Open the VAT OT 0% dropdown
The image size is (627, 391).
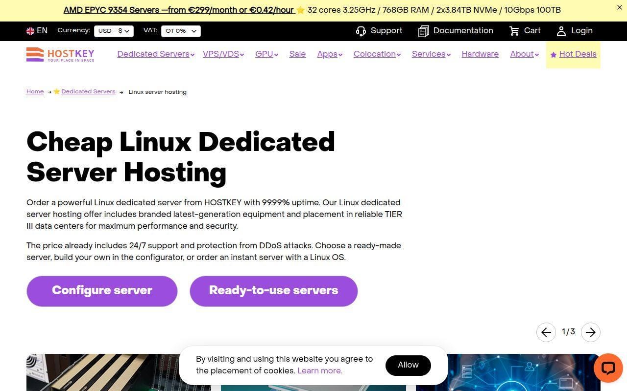181,31
